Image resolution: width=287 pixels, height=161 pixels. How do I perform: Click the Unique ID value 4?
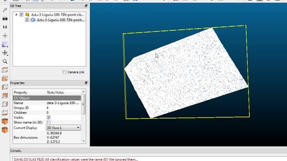click(48, 108)
